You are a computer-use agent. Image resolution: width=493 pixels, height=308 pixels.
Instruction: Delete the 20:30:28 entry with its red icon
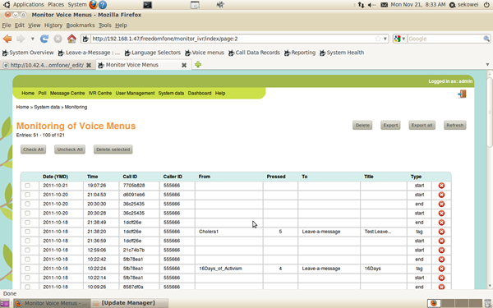pos(441,213)
